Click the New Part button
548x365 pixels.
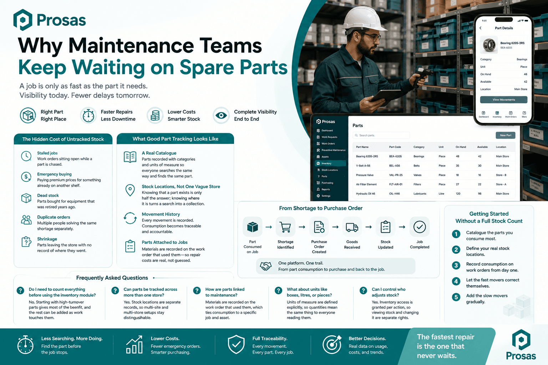coord(506,135)
